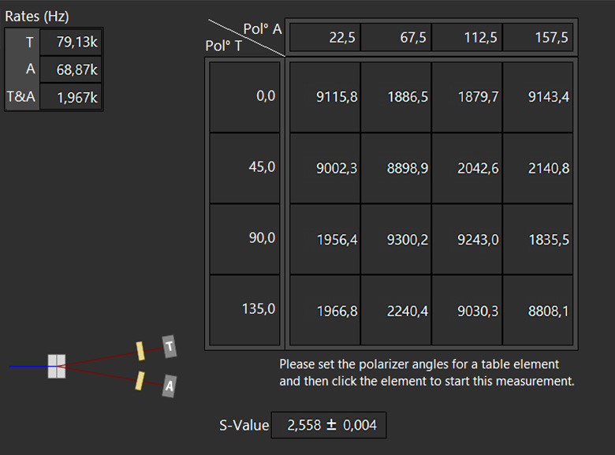This screenshot has height=455, width=615.
Task: Click the T&A coincidence rate 1,967k
Action: 71,97
